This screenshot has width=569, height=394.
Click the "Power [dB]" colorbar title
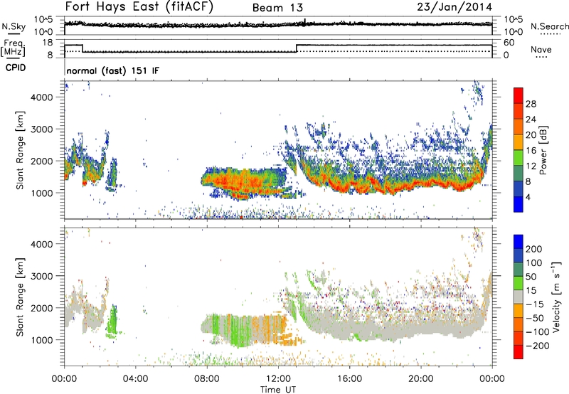[543, 150]
